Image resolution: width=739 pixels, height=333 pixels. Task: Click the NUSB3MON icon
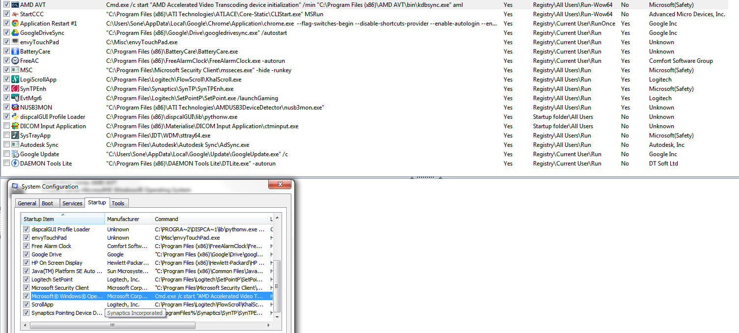15,108
